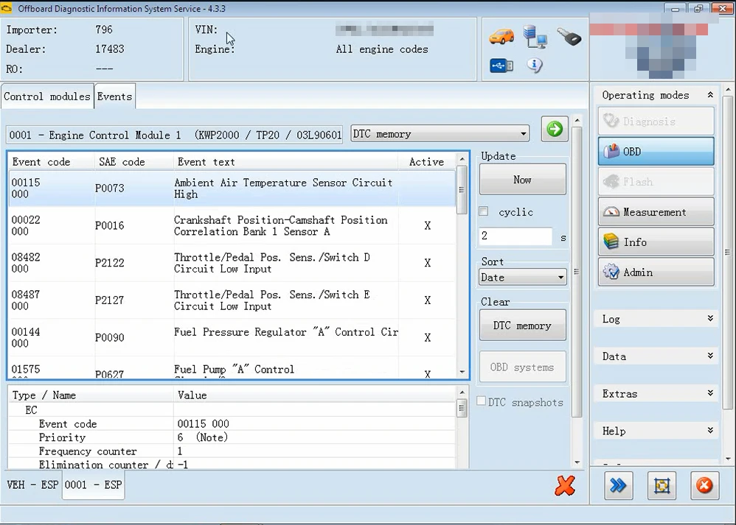Switch to the Events tab
The width and height of the screenshot is (736, 525).
(114, 96)
